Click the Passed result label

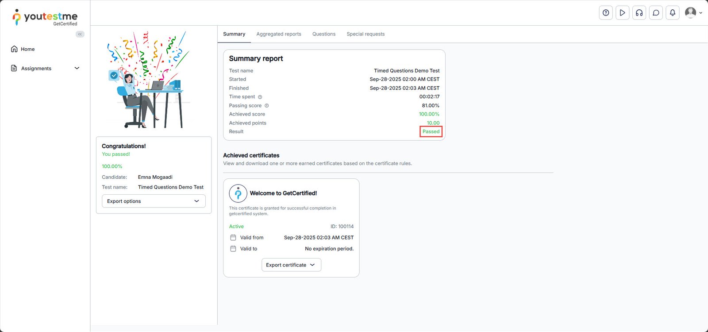click(431, 131)
